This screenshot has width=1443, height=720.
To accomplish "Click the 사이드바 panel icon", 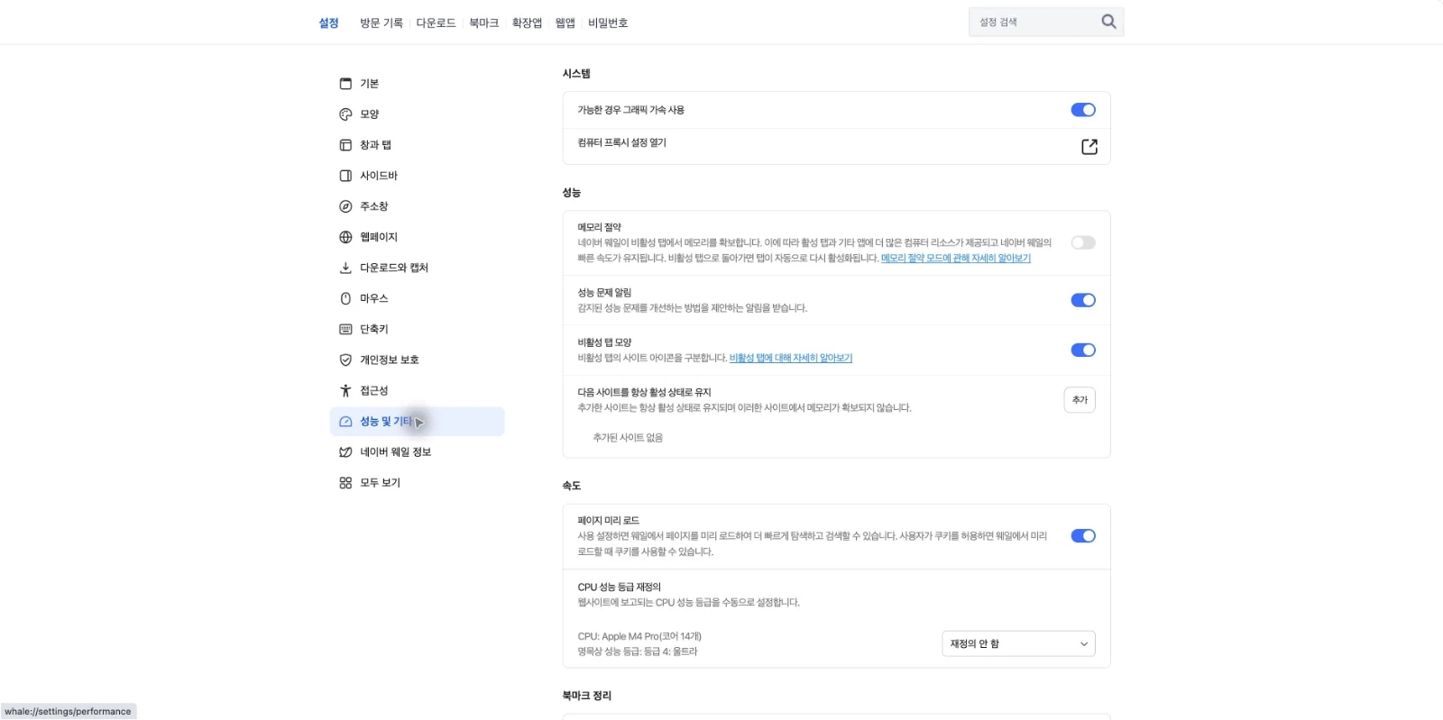I will (345, 176).
